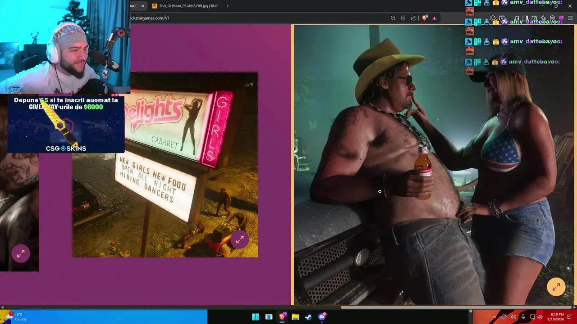This screenshot has height=324, width=577.
Task: Open the Brave Wallet icon
Action: [534, 18]
